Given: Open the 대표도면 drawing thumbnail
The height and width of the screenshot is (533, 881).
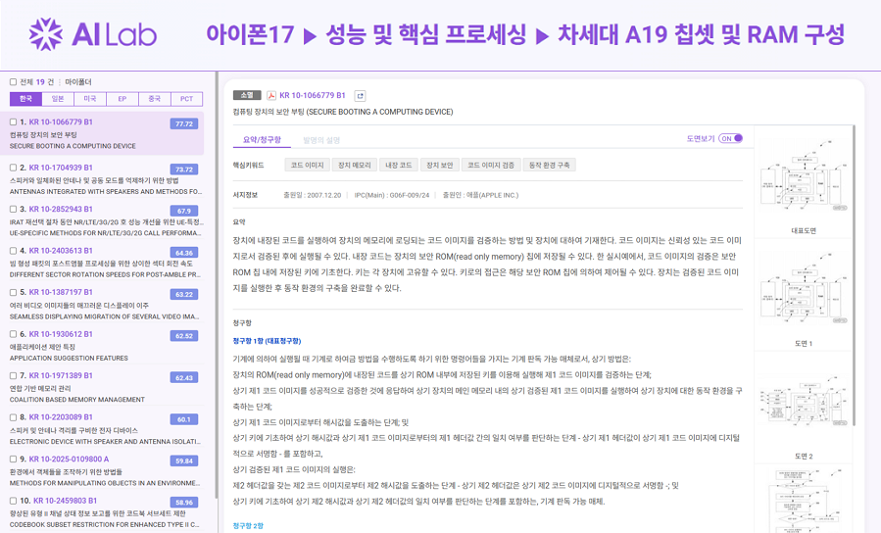Looking at the screenshot, I should pos(804,175).
